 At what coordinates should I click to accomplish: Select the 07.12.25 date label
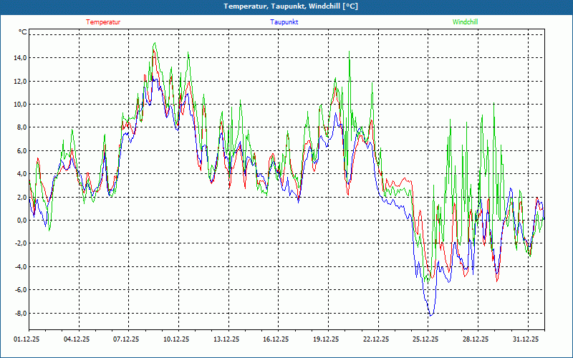coord(126,339)
